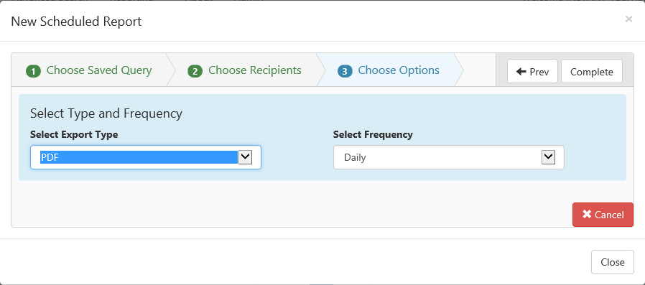The height and width of the screenshot is (285, 645).
Task: Click the Select Frequency label
Action: 373,134
